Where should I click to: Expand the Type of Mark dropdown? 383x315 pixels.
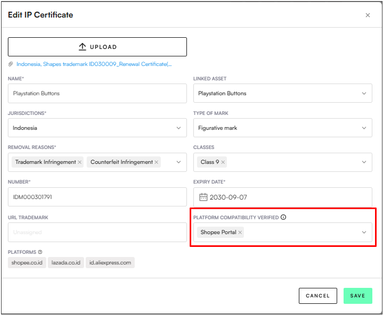coord(364,128)
